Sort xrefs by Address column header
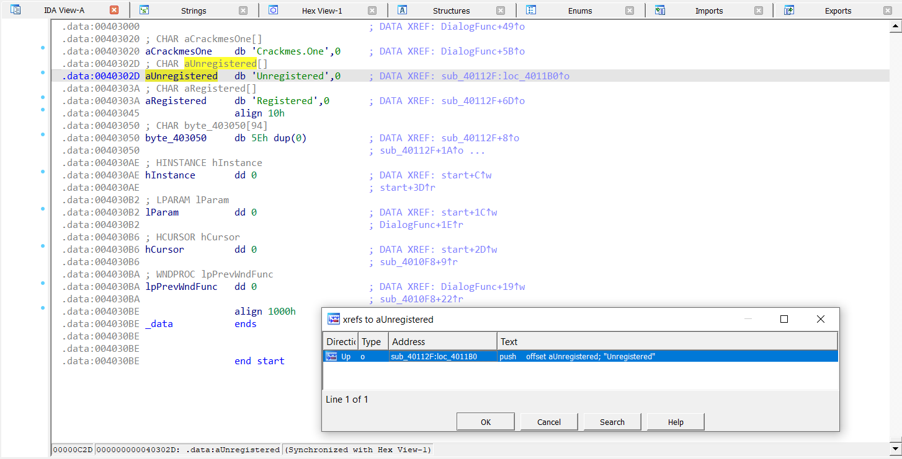 point(442,341)
